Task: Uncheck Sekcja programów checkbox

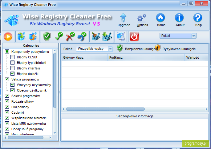Action: (x=7, y=79)
